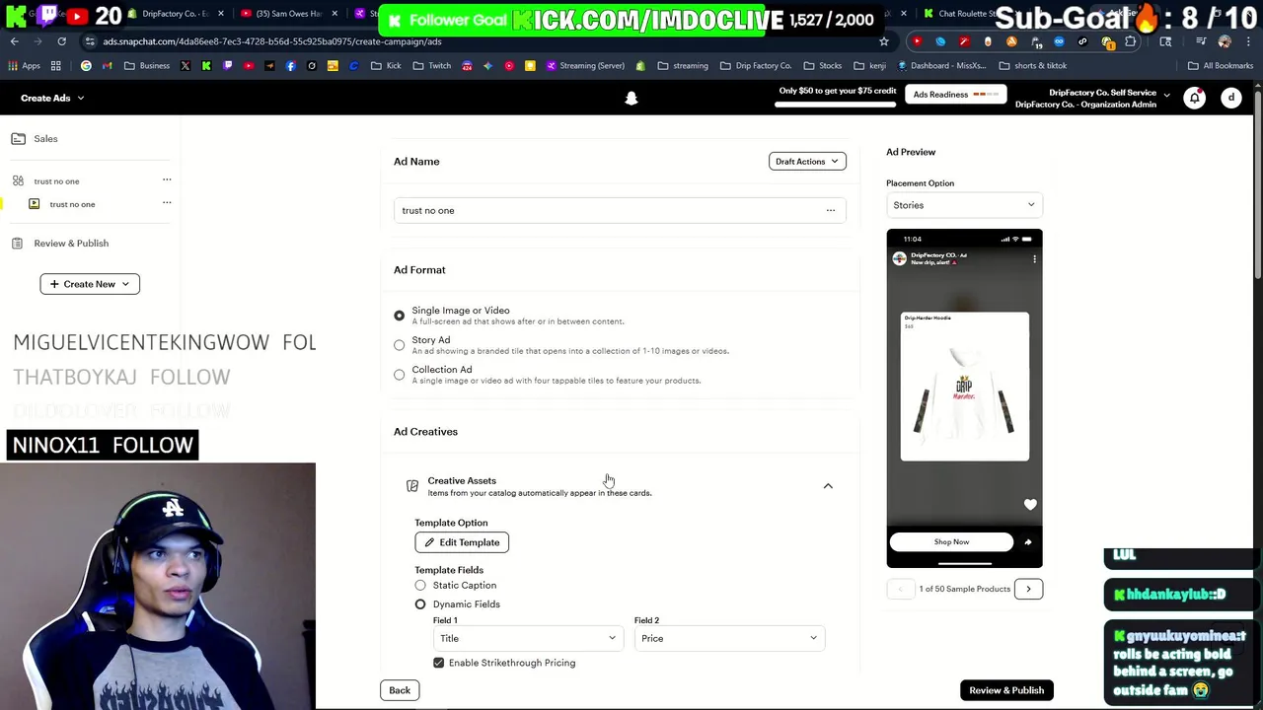Click the hoodie product image in the preview

(x=964, y=392)
